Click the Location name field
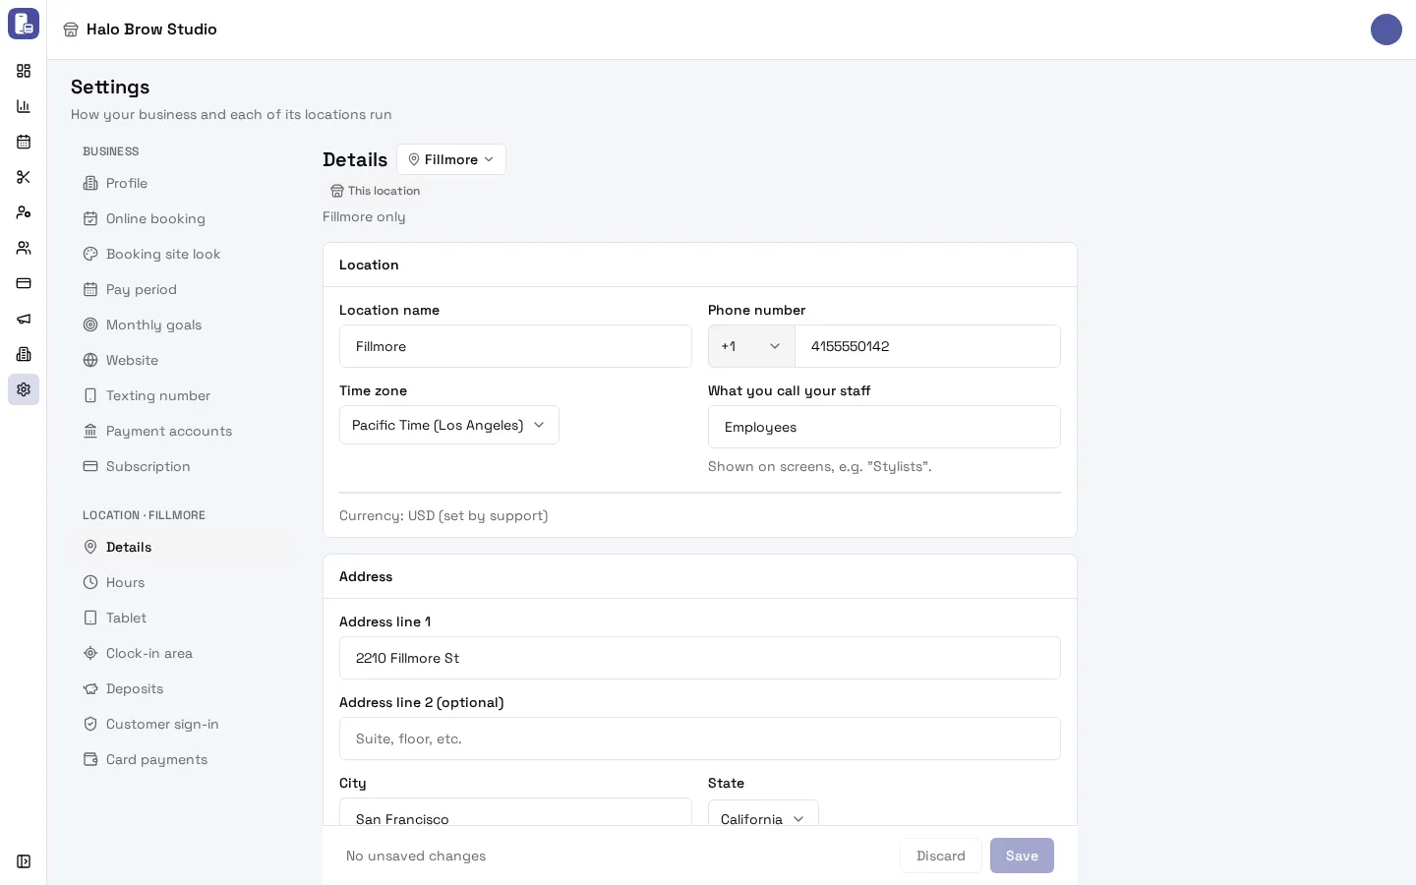Viewport: 1416px width, 885px height. (x=515, y=346)
